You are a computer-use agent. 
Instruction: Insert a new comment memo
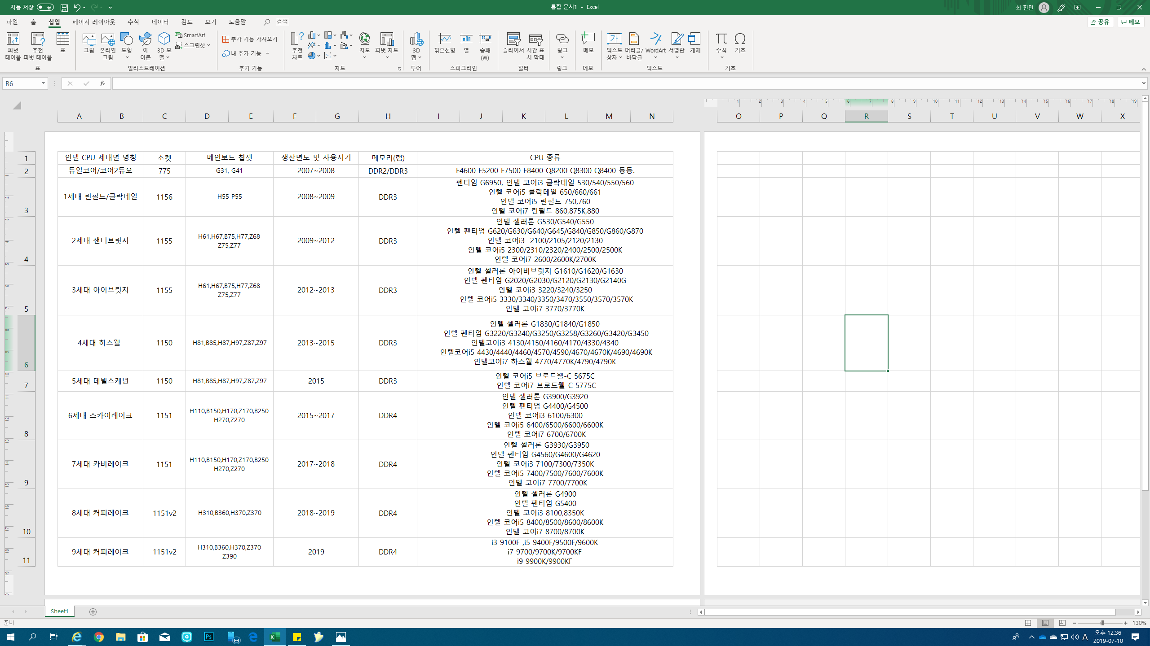pos(588,43)
